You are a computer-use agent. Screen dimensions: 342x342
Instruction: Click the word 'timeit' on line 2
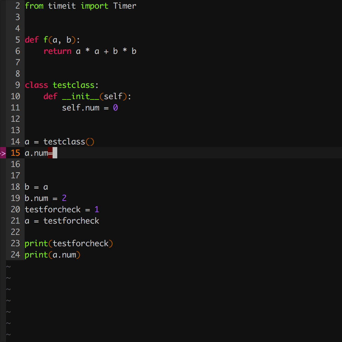click(x=62, y=6)
